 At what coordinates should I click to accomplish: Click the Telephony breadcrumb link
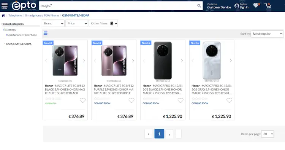tap(15, 16)
